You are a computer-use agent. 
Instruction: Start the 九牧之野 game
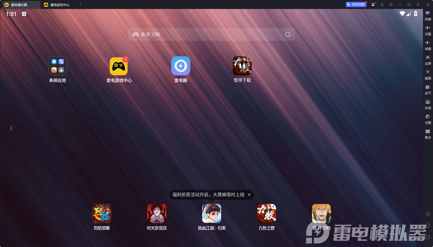[x=267, y=213]
